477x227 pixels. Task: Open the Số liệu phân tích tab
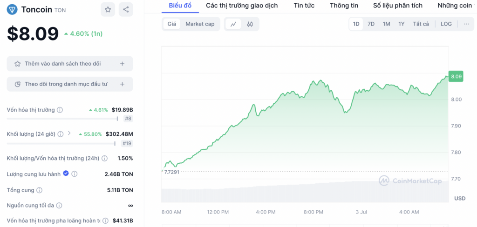pos(398,6)
